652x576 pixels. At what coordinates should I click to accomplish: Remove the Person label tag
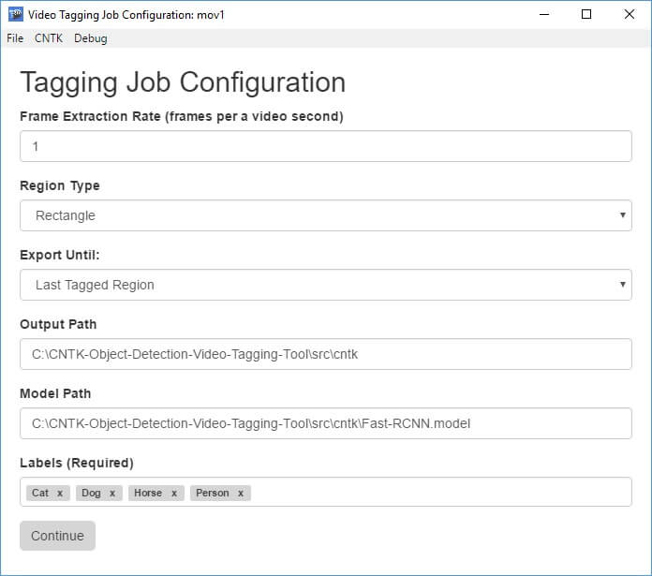pos(241,494)
